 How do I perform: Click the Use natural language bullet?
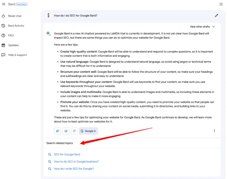136,64
